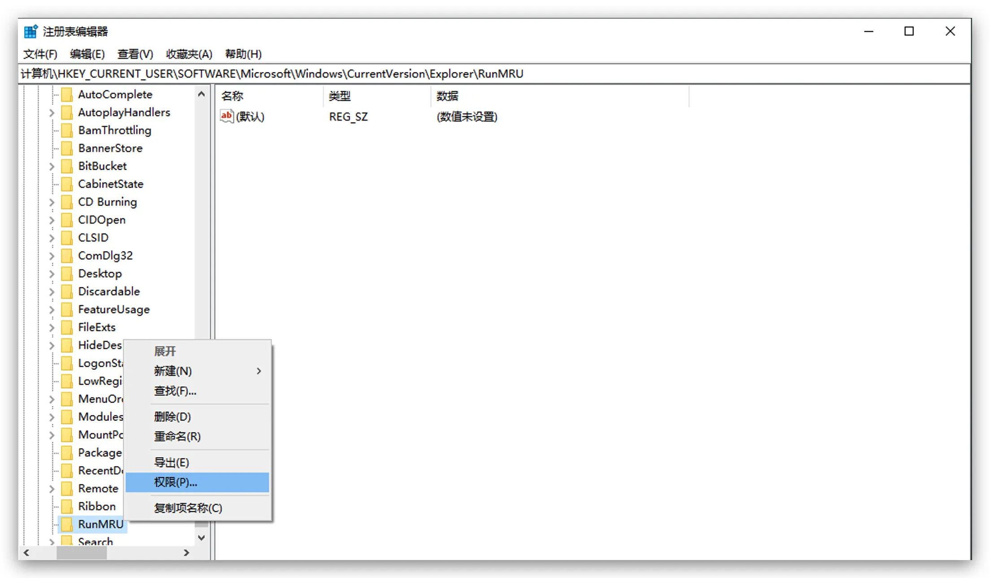Click the MenuOr folder icon

click(x=67, y=399)
